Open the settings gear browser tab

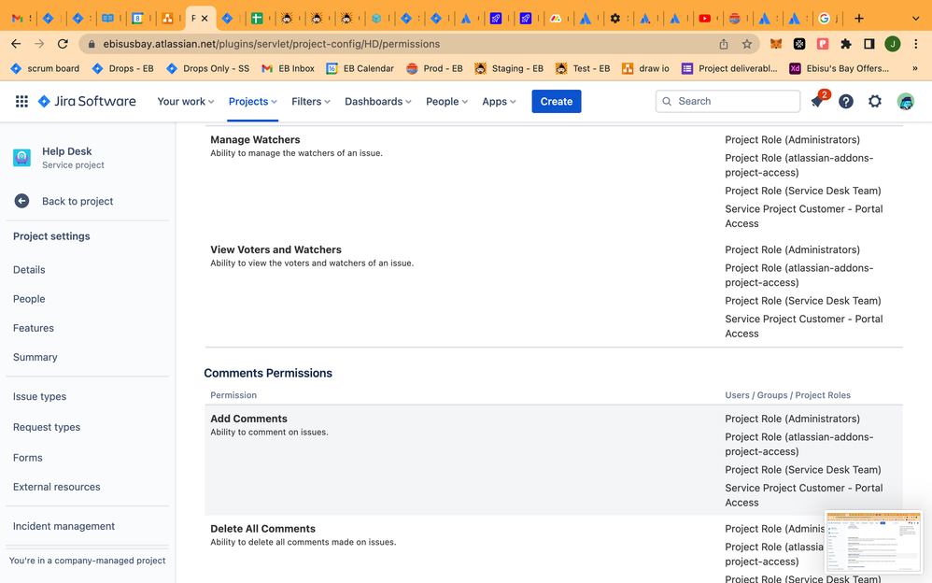pyautogui.click(x=615, y=19)
